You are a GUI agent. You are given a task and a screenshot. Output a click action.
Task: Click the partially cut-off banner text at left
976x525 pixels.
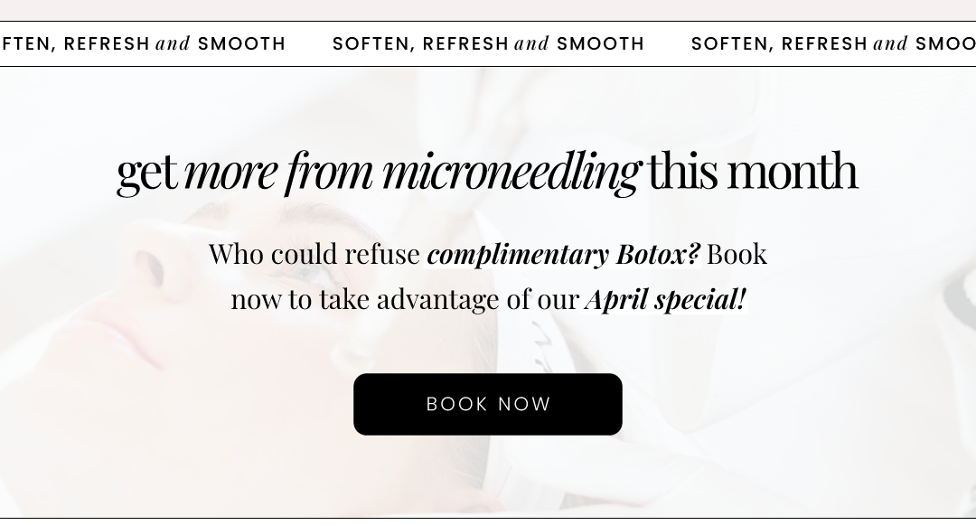[143, 43]
